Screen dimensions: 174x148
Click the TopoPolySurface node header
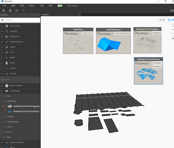point(113,29)
